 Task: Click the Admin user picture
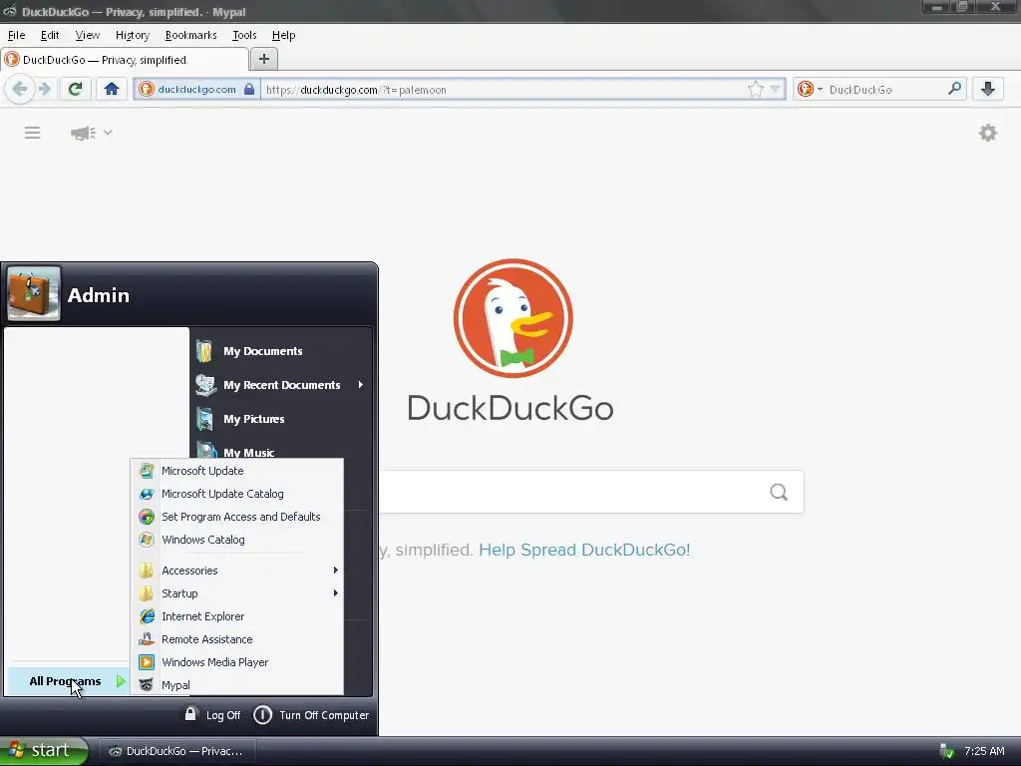point(34,294)
